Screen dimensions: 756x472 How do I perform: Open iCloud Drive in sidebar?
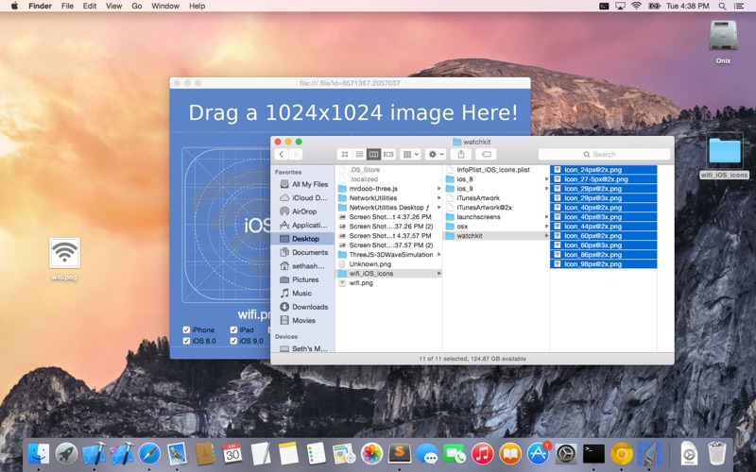[x=303, y=197]
